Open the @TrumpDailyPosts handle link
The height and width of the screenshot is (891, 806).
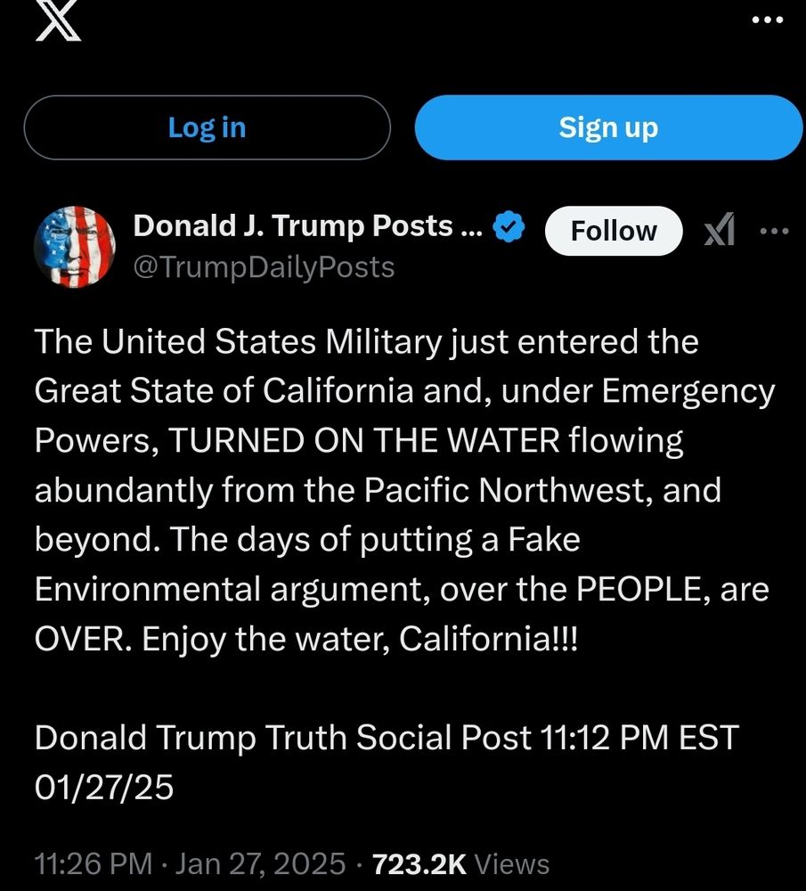(264, 267)
